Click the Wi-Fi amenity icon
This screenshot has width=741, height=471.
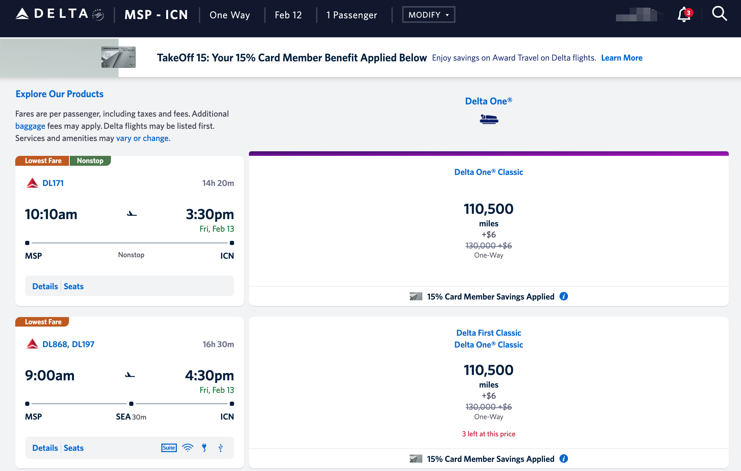click(x=188, y=448)
